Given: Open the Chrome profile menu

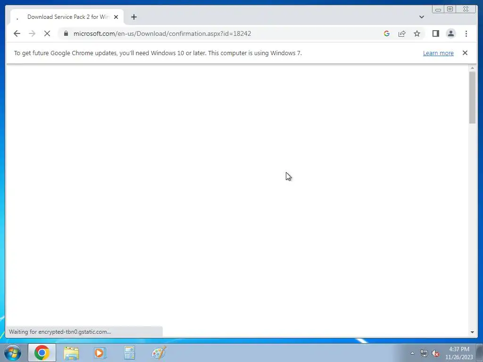Looking at the screenshot, I should 450,33.
